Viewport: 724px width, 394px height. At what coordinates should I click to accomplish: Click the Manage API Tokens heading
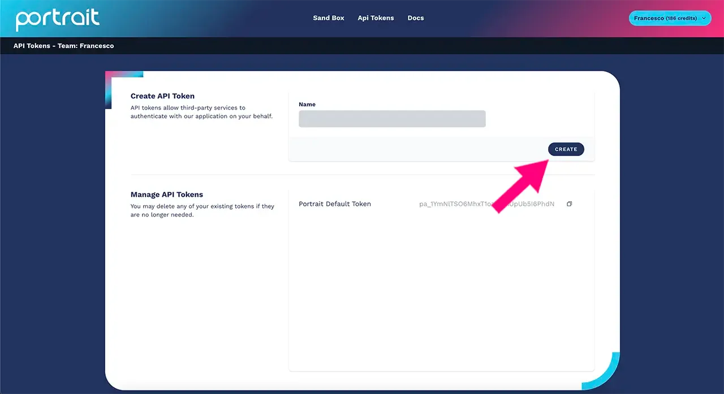point(167,194)
